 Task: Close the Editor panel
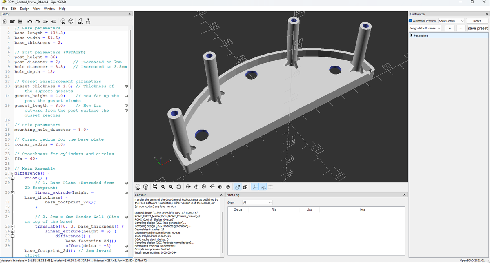point(129,14)
